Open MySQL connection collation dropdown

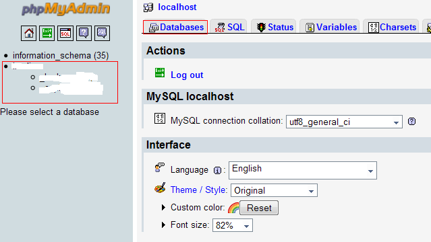[x=344, y=122]
